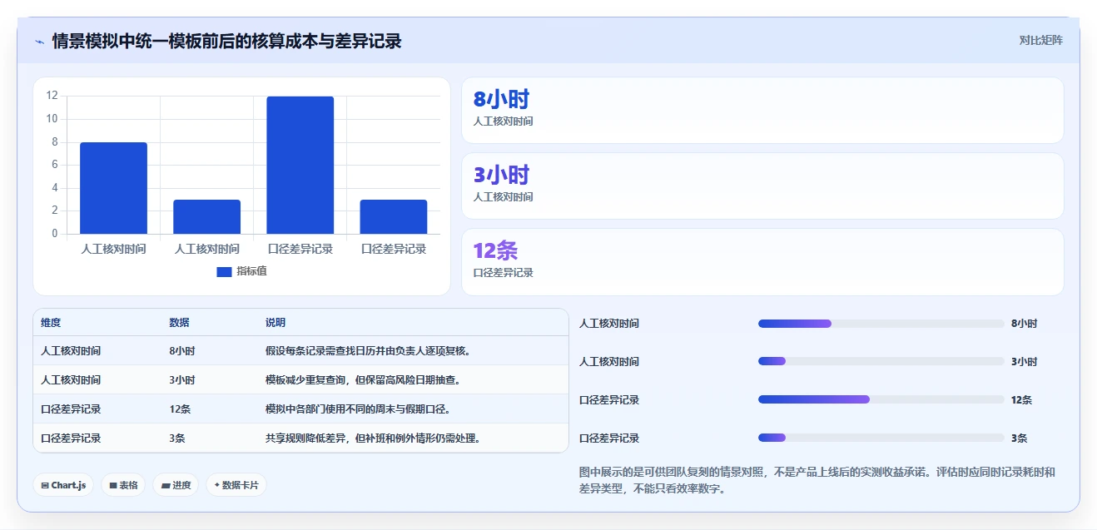Click the 维度 table column header
Viewport: 1097px width, 530px height.
[x=51, y=323]
